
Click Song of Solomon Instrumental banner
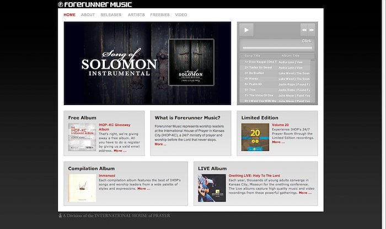pos(147,63)
